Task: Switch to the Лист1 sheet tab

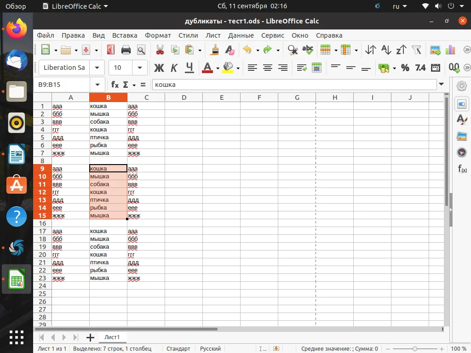Action: (x=112, y=337)
